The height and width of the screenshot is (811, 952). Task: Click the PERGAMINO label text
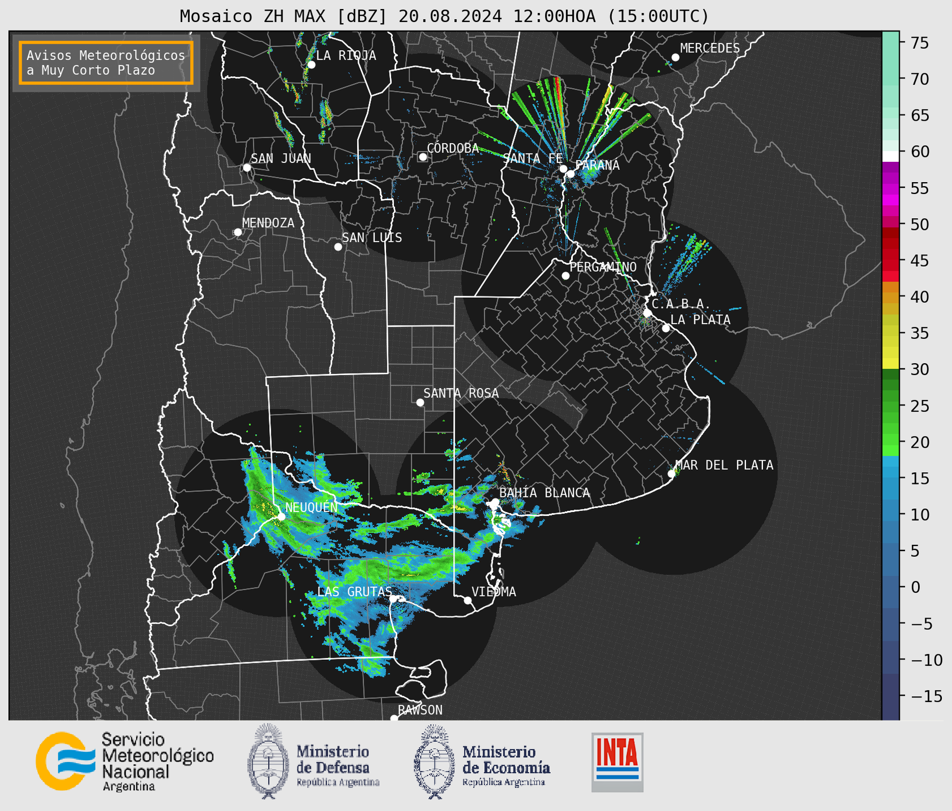(603, 267)
